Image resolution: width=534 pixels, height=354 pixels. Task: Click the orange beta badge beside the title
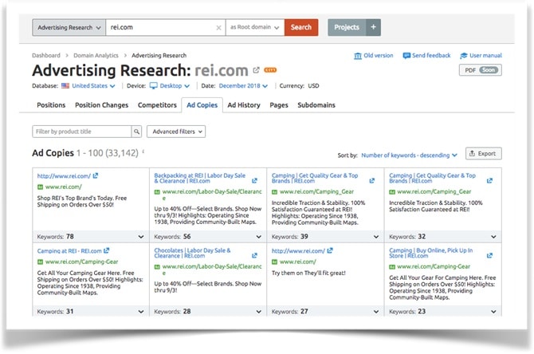(270, 70)
